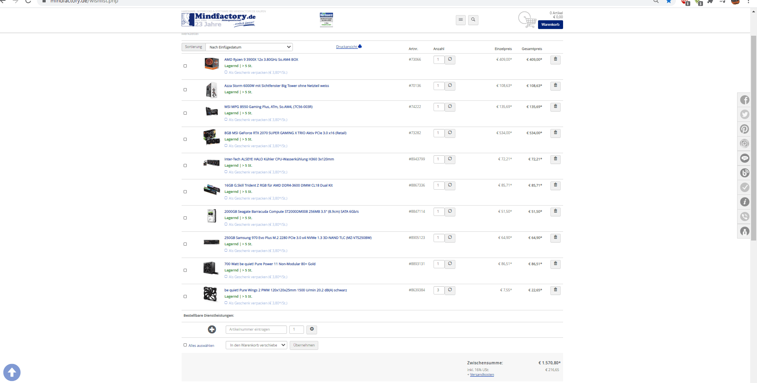Check the Samsung 970 Evo Plus row checkbox
The image size is (757, 383).
pos(185,244)
